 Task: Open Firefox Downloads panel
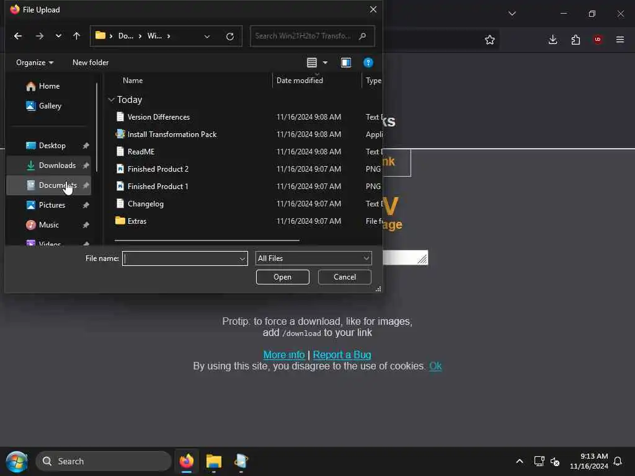[x=553, y=39]
